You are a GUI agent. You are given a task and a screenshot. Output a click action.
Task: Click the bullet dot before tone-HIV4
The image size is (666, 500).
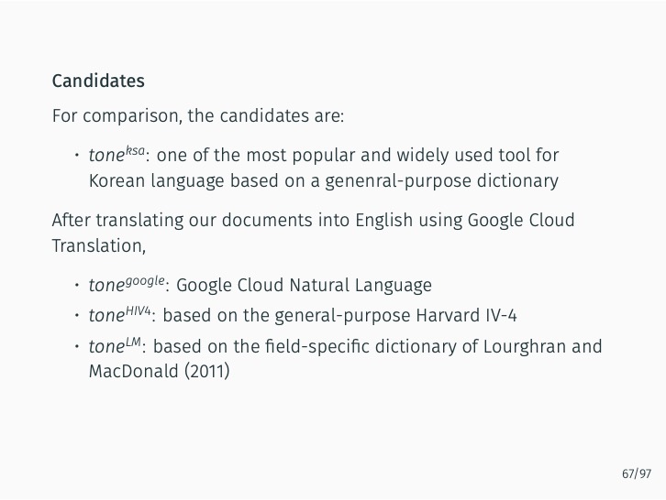pyautogui.click(x=77, y=317)
